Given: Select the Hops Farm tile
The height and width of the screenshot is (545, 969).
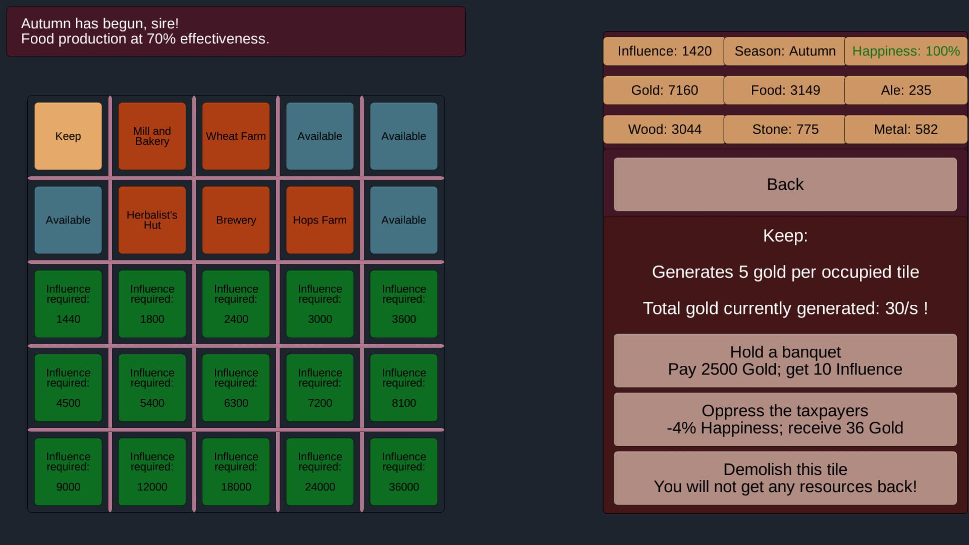Looking at the screenshot, I should [x=319, y=220].
